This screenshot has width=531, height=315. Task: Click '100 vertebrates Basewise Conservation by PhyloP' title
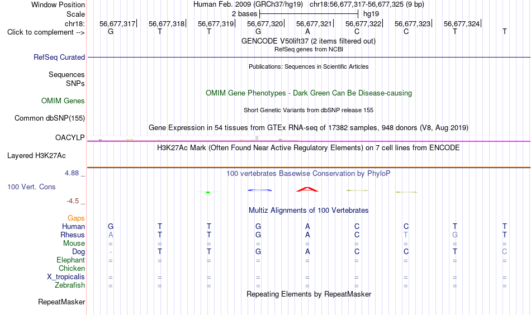(309, 174)
